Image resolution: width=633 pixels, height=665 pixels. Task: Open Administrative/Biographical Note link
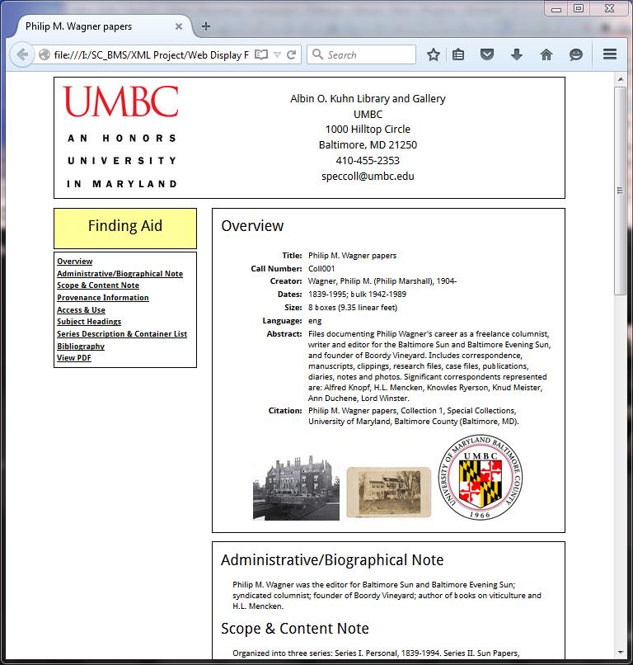[x=120, y=274]
